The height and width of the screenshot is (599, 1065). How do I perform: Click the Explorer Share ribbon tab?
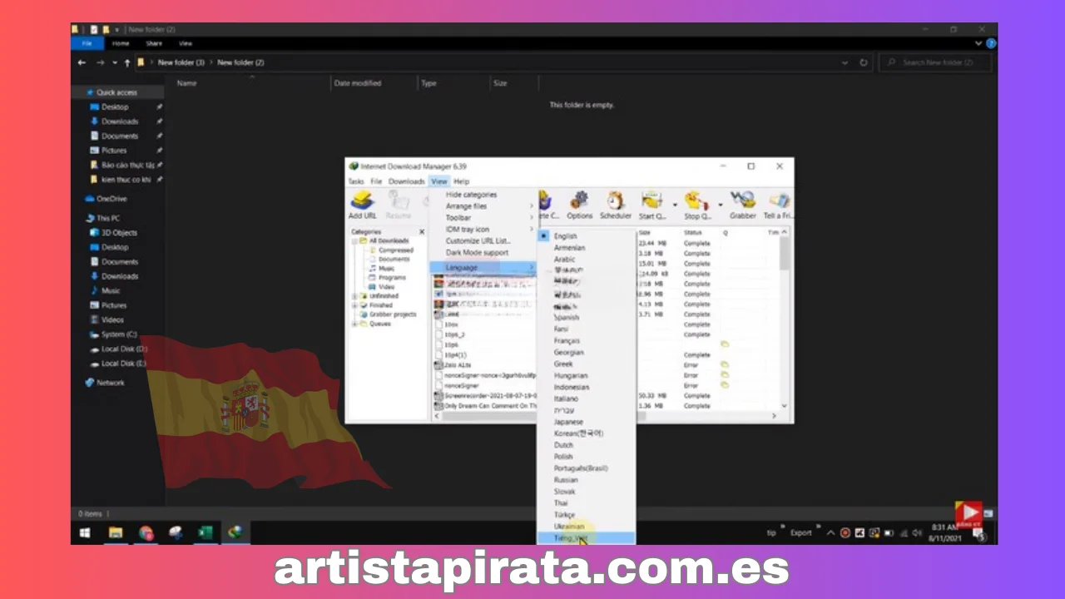[x=154, y=43]
